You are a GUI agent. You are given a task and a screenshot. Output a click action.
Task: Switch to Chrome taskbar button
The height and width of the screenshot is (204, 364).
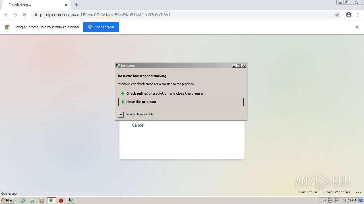[x=51, y=200]
